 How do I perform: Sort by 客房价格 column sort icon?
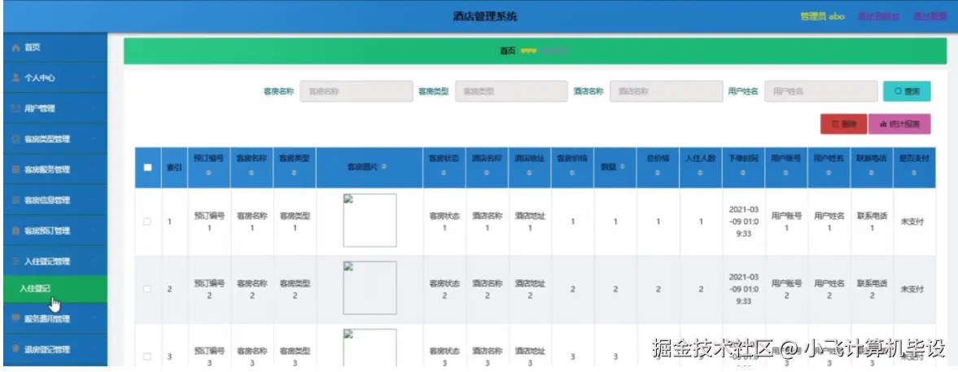pos(572,173)
